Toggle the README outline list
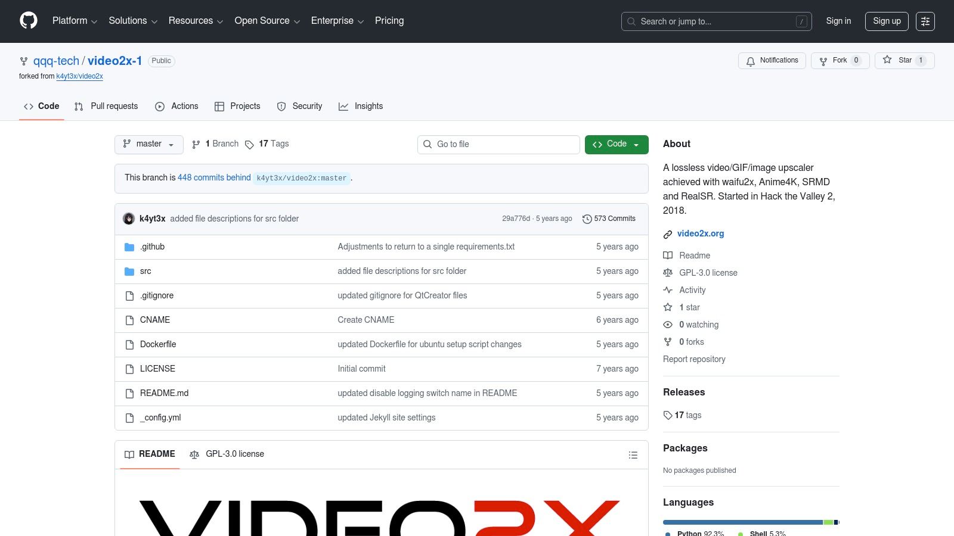This screenshot has width=954, height=536. tap(633, 454)
